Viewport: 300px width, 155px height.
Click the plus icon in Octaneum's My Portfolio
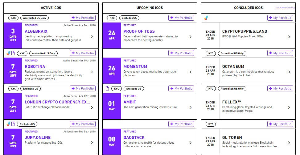click(270, 53)
